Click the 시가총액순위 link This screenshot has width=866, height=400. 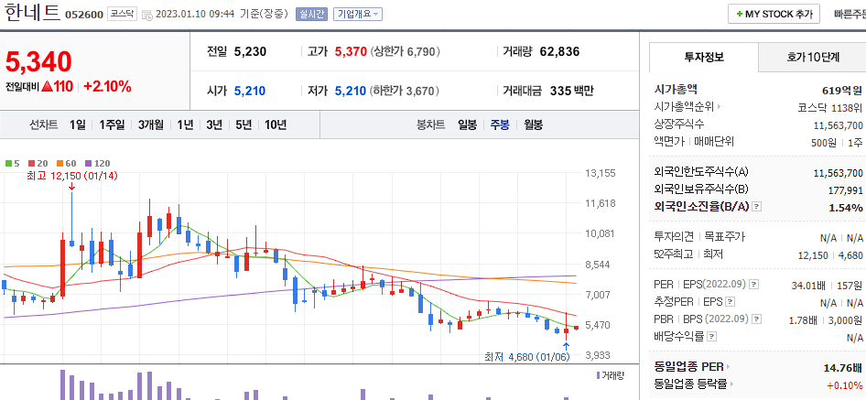(684, 106)
